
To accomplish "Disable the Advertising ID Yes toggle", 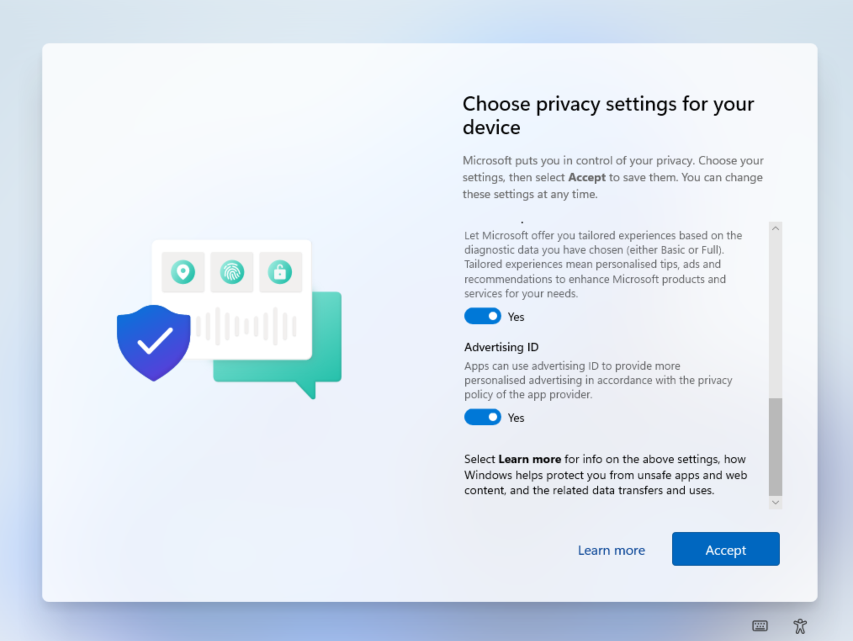I will click(x=480, y=418).
